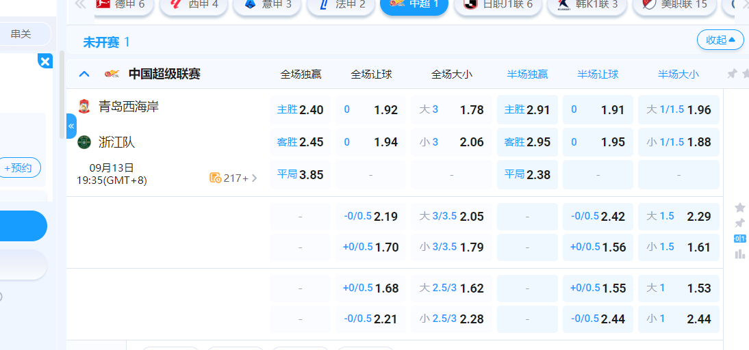Click the 全场大小 column header
This screenshot has width=749, height=350.
pyautogui.click(x=452, y=74)
